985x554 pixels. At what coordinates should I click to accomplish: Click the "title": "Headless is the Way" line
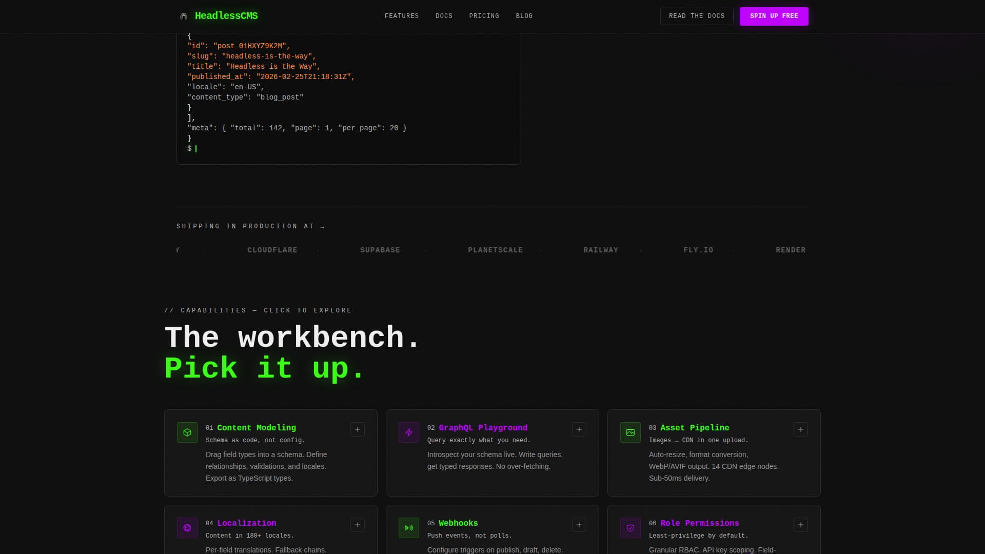[254, 67]
